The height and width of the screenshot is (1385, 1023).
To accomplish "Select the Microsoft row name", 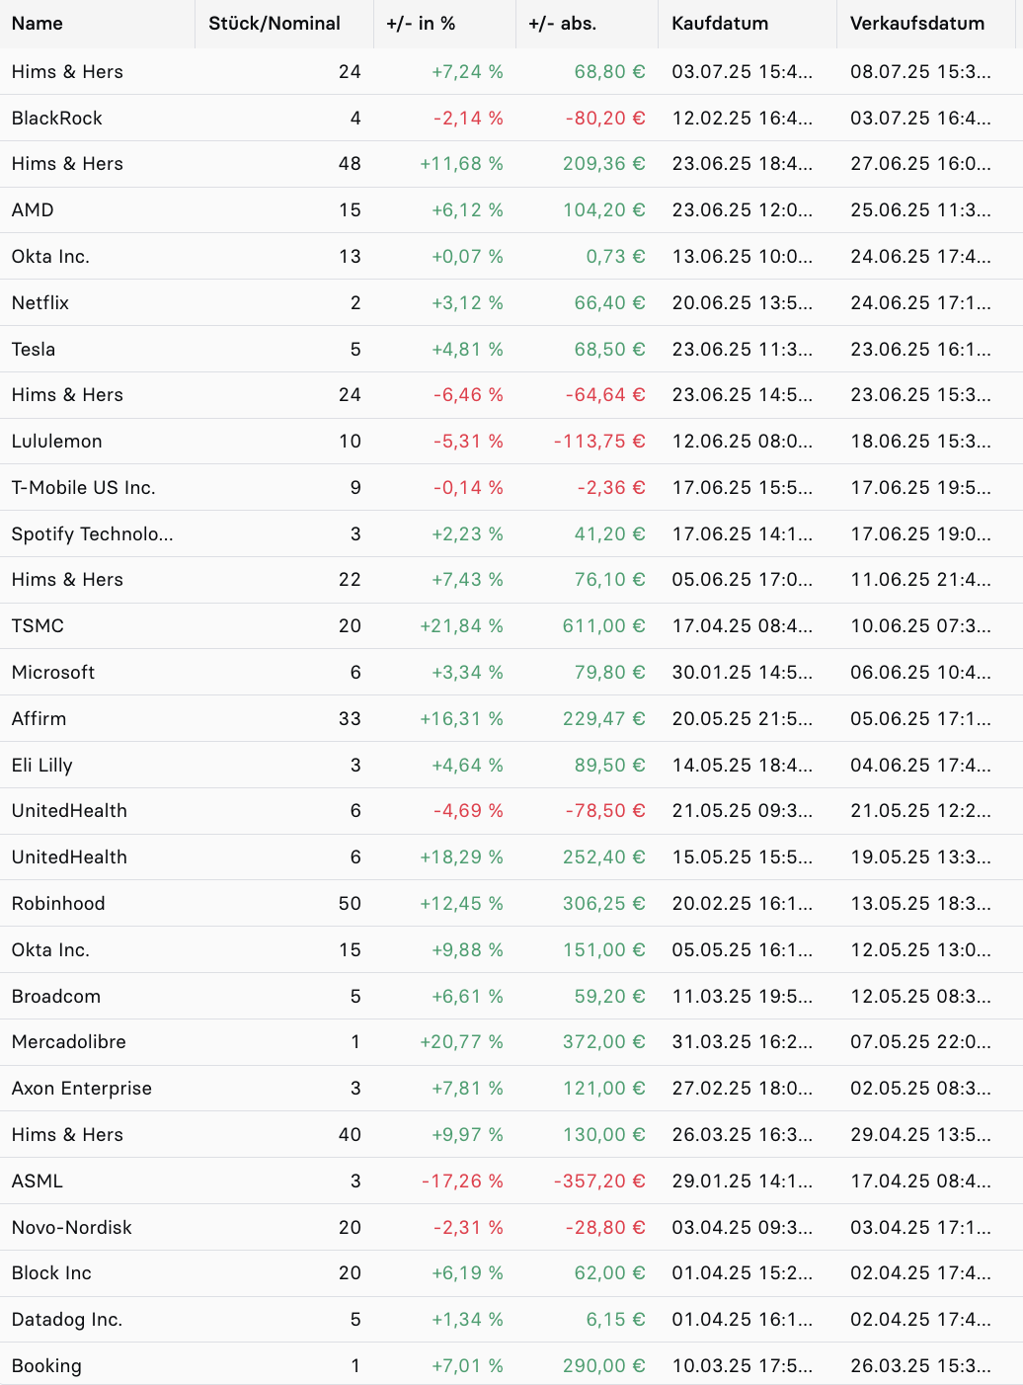I will click(53, 673).
